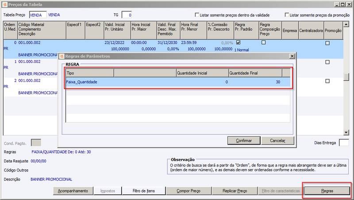
Task: Click the Quantidade Final column header
Action: click(x=255, y=73)
